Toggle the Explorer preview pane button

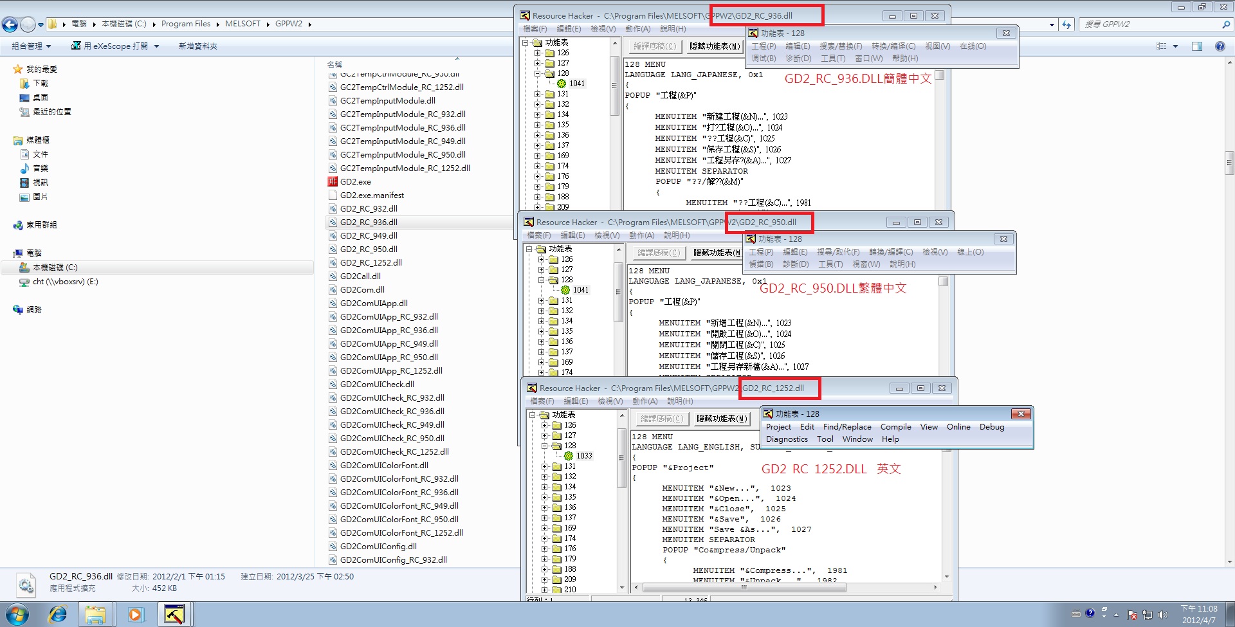1196,46
